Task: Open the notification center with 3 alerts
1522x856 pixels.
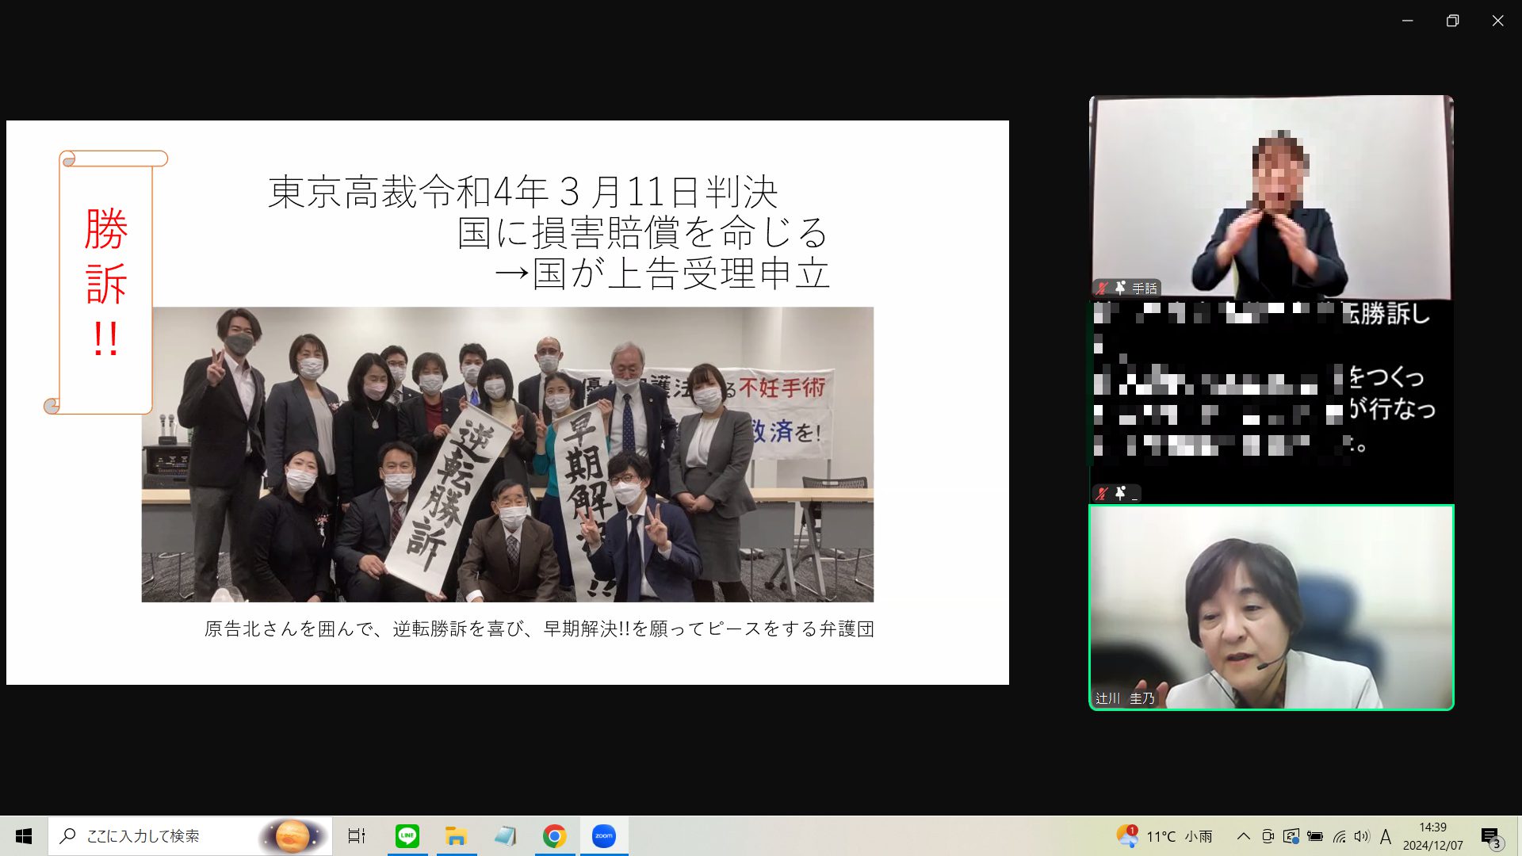Action: pos(1490,837)
